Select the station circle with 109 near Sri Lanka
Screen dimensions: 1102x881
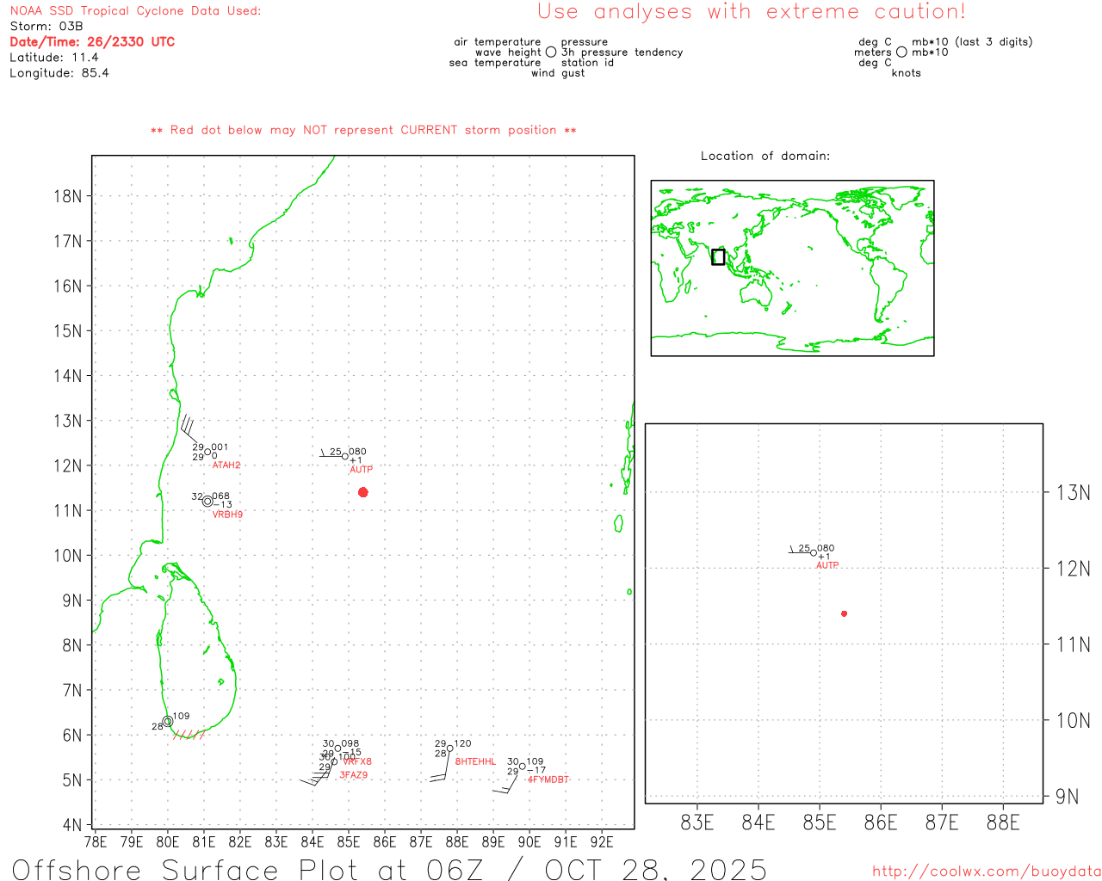click(168, 722)
